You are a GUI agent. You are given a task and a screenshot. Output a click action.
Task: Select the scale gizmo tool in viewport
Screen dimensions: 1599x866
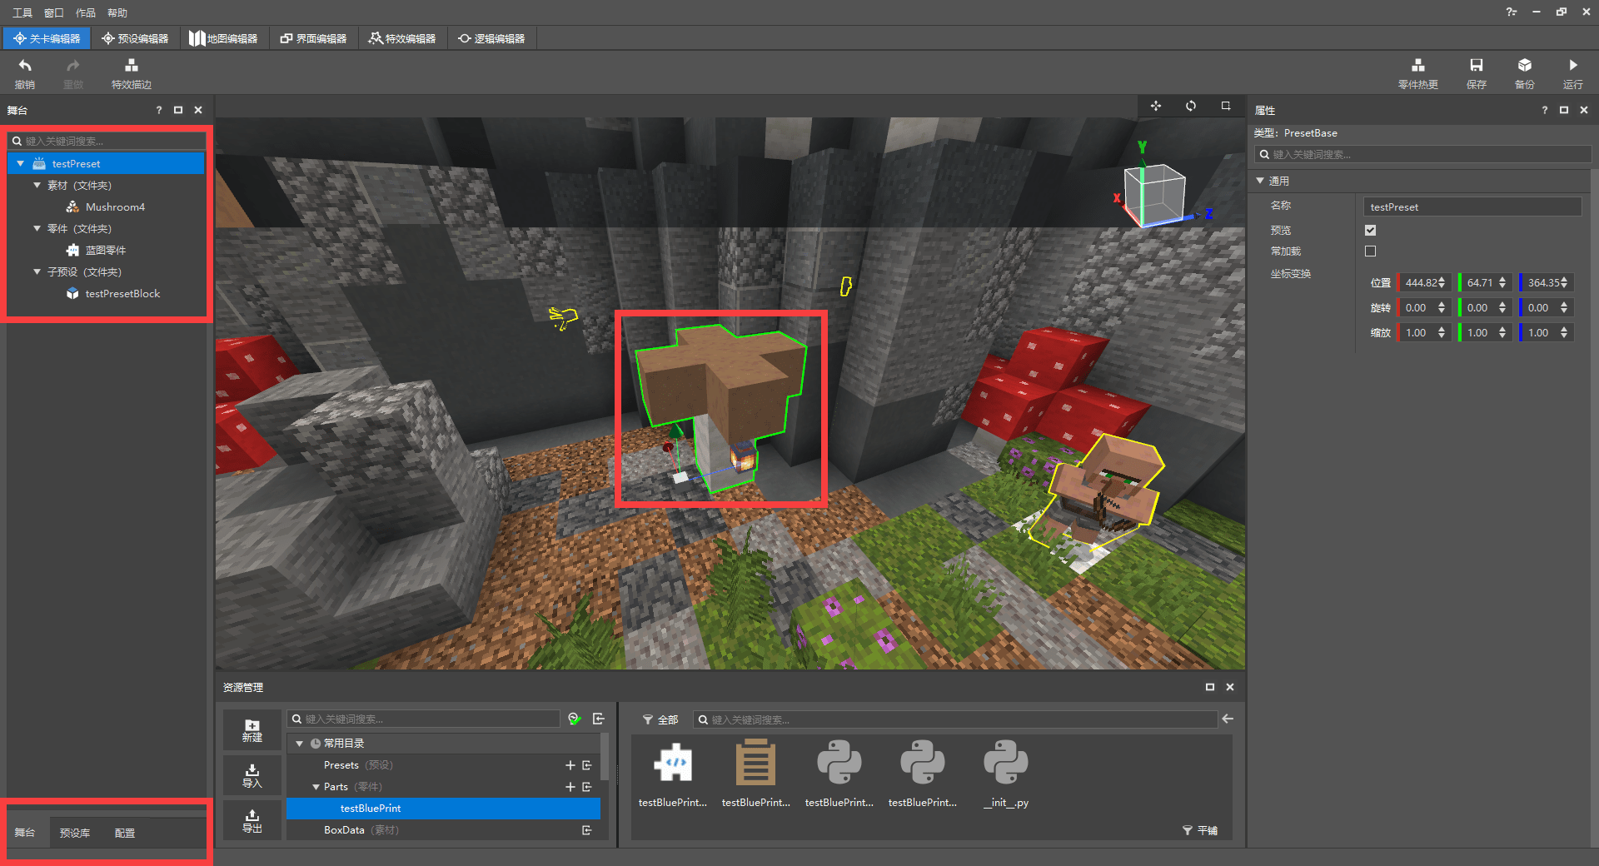tap(1226, 106)
